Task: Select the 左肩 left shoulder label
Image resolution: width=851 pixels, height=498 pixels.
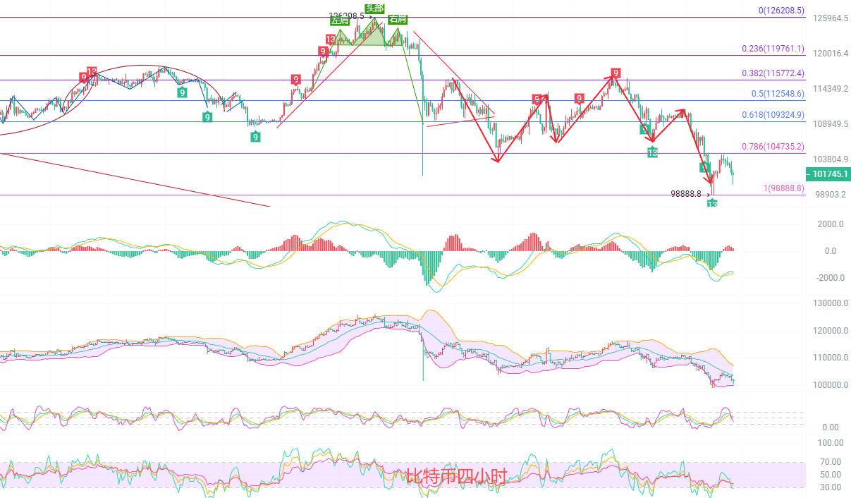Action: click(340, 20)
